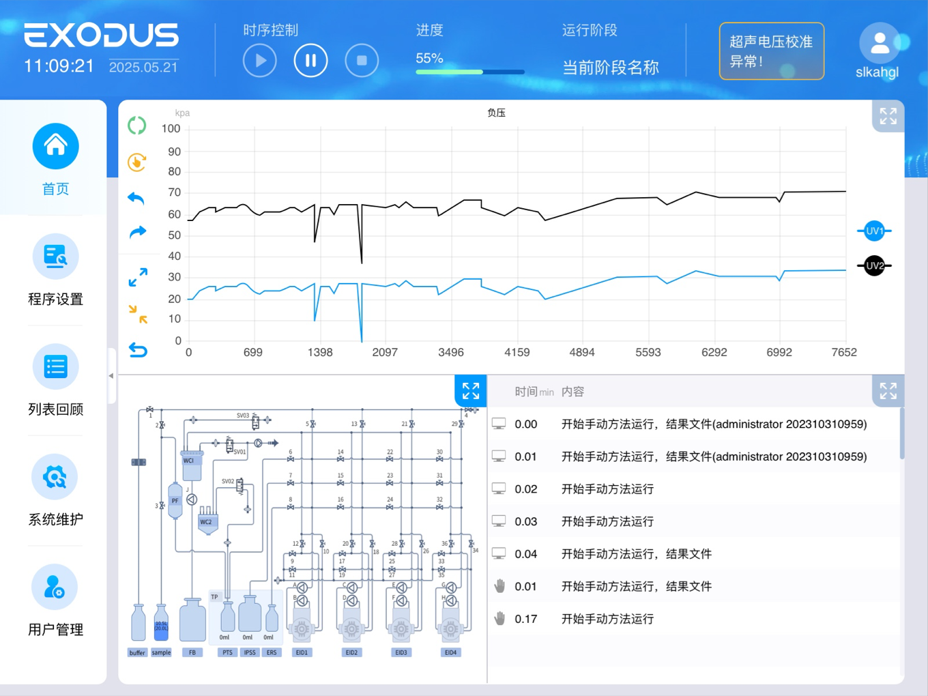The height and width of the screenshot is (696, 928).
Task: Toggle the UV1 series in chart legend
Action: pyautogui.click(x=874, y=231)
